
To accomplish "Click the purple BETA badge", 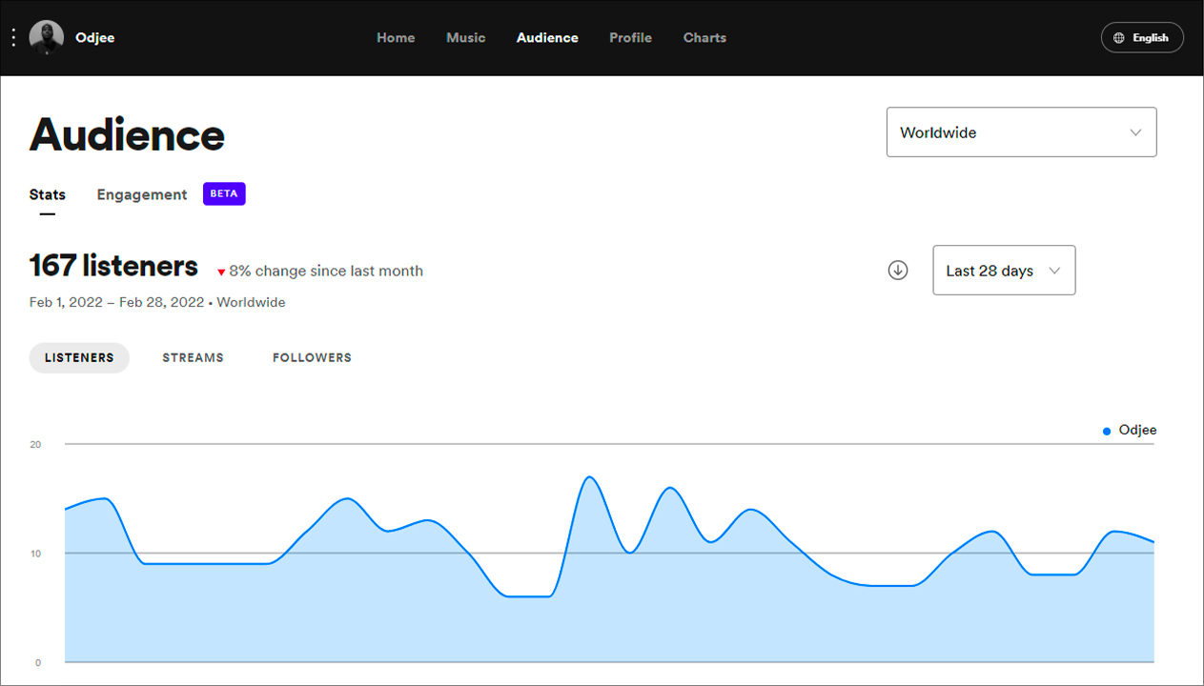I will (x=224, y=193).
